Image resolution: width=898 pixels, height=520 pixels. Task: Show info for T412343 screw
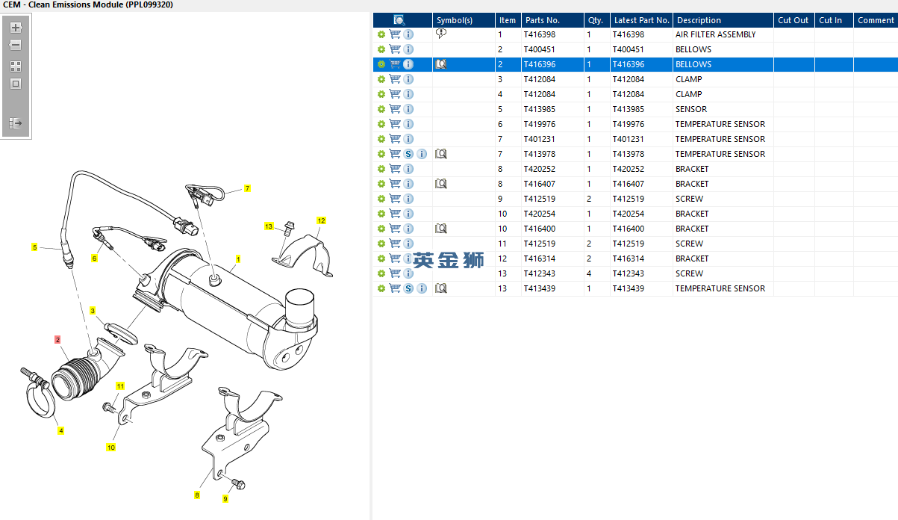[408, 273]
